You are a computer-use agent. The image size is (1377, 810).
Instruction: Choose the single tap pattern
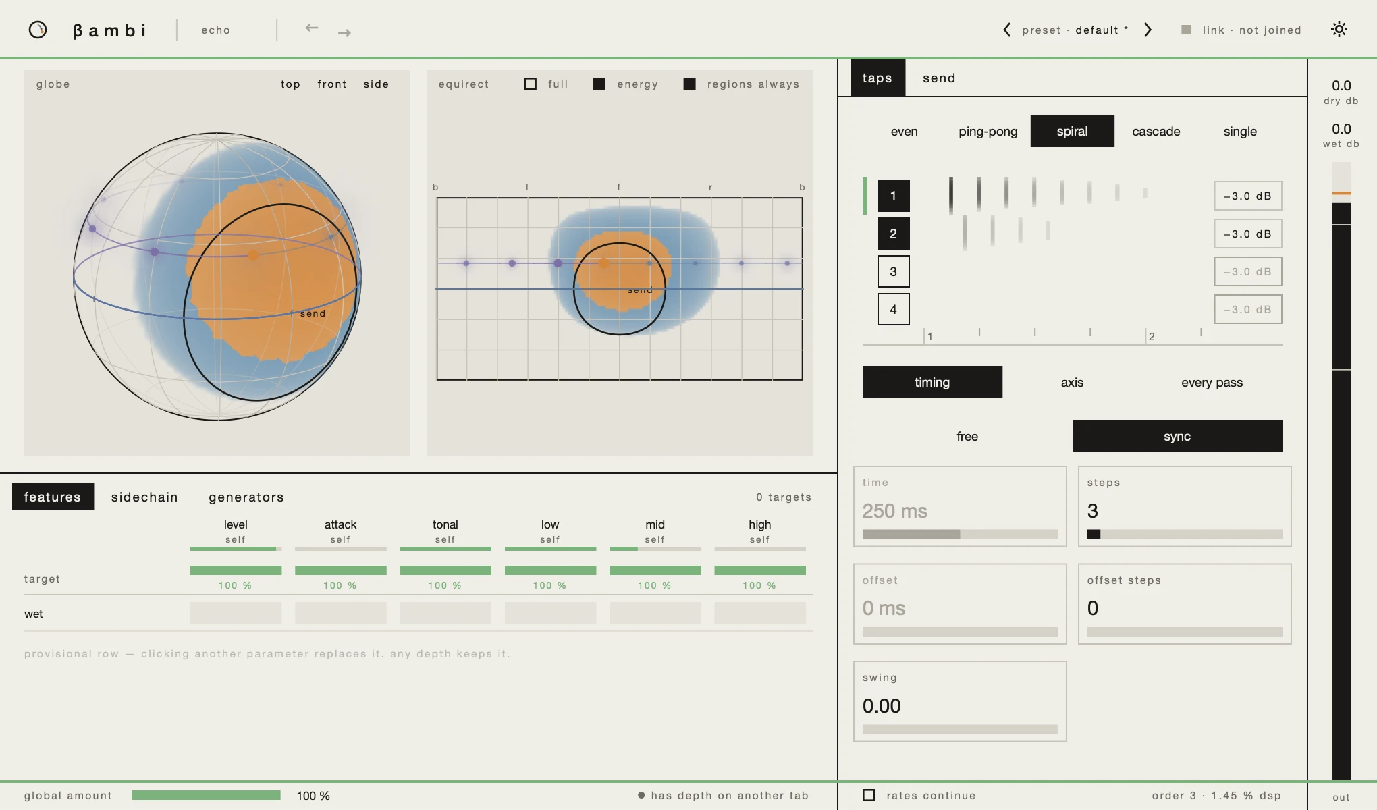(1240, 131)
